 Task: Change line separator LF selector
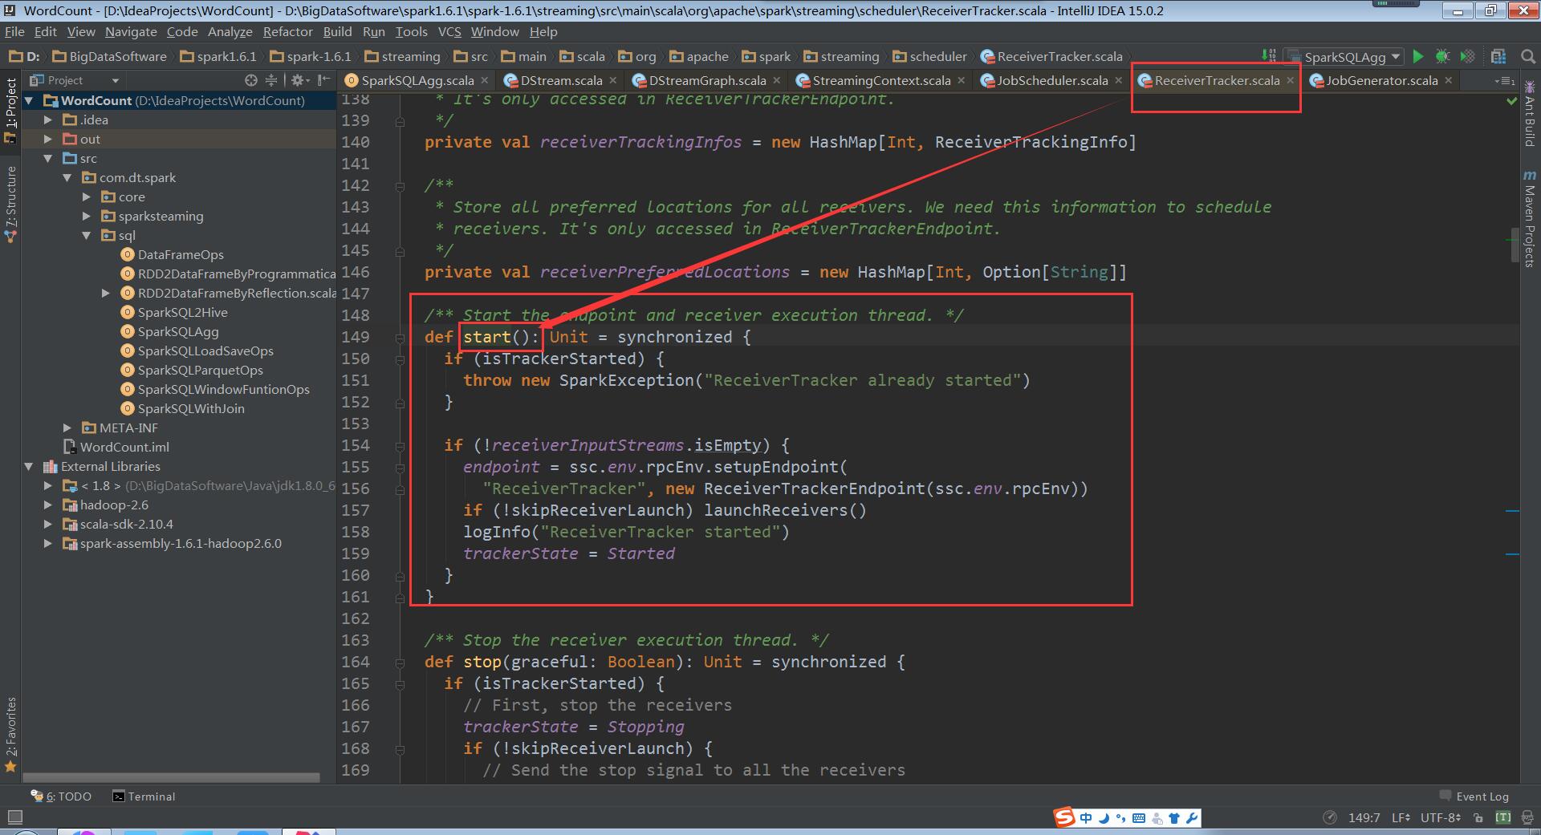1401,818
